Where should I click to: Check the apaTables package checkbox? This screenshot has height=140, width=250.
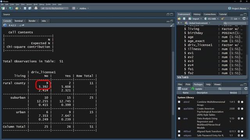[179, 109]
